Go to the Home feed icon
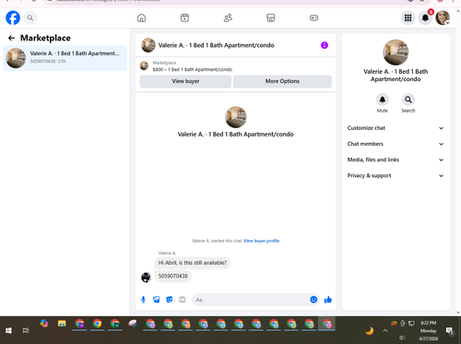This screenshot has width=461, height=344. (x=141, y=18)
